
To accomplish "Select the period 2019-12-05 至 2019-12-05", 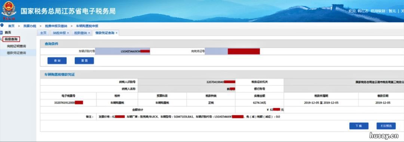I will pos(321,103).
